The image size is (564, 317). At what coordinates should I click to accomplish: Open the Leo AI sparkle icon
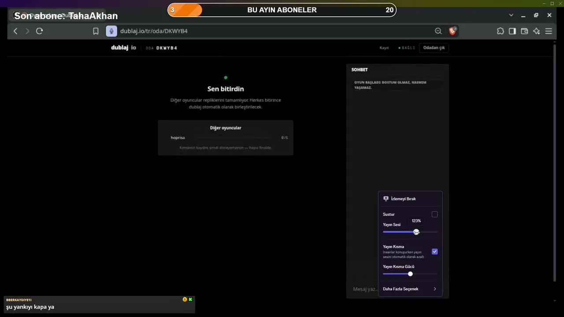click(536, 31)
